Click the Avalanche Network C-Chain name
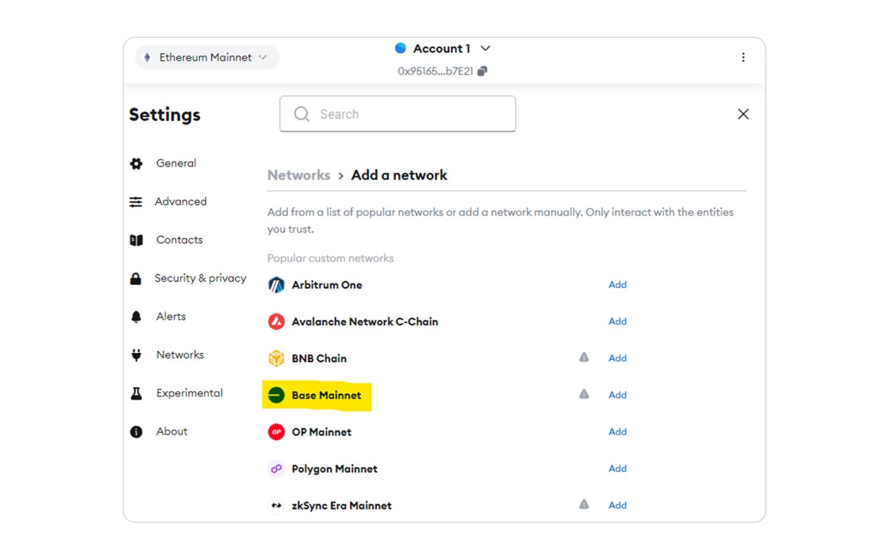889x556 pixels. pos(365,322)
